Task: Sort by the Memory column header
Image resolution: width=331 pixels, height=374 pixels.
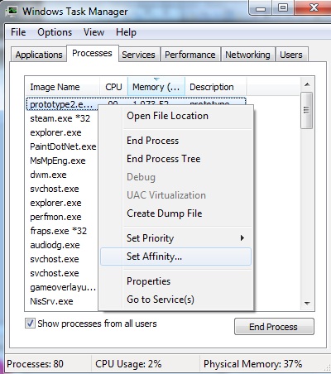Action: coord(156,87)
